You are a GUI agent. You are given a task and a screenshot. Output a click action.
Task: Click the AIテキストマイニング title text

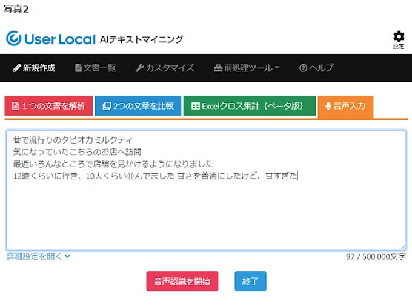(x=141, y=39)
